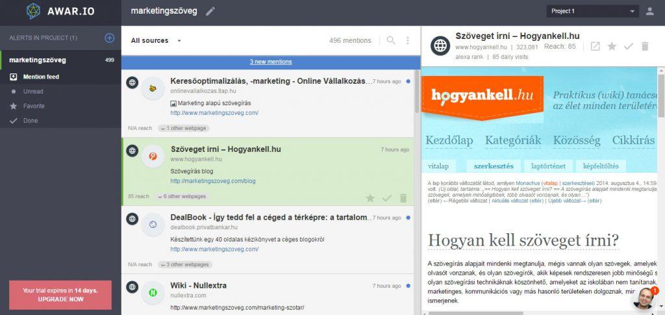Click the globe icon of Keresőoptimalizálás mention
665x315 pixels.
coord(132,82)
